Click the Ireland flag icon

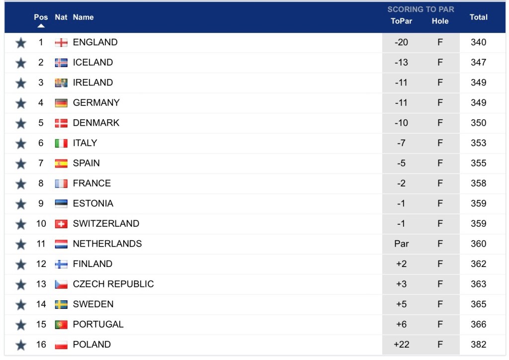pyautogui.click(x=61, y=83)
